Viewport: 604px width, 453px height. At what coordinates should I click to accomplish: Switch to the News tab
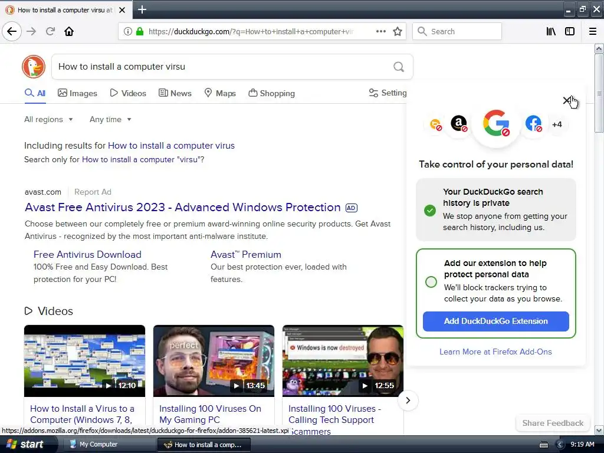(175, 93)
